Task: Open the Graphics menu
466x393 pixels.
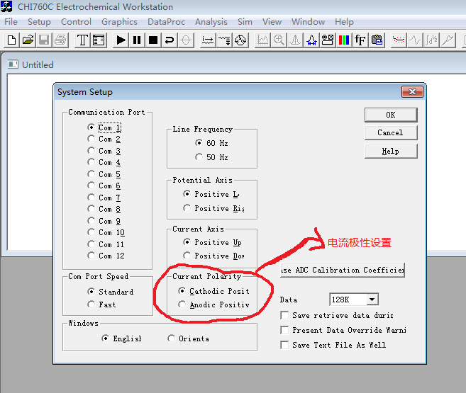Action: tap(119, 22)
